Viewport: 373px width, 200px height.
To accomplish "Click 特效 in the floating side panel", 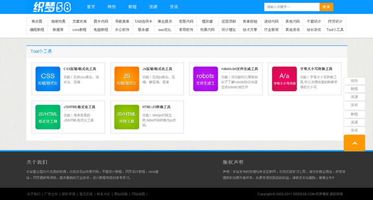I will pyautogui.click(x=354, y=81).
